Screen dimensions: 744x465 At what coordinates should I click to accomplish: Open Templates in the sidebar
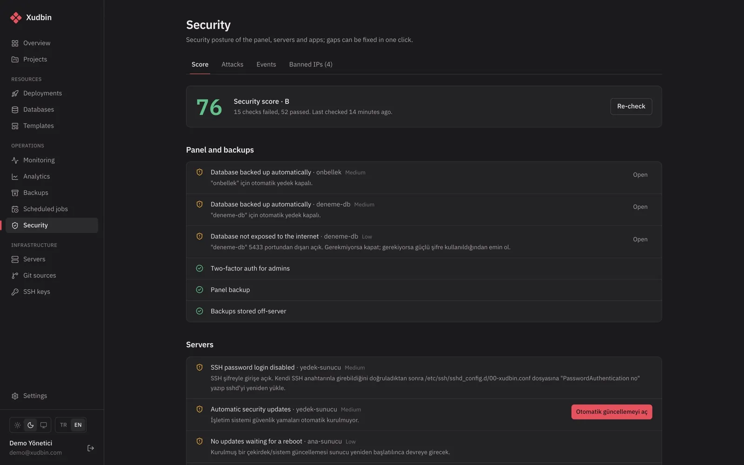[52, 126]
